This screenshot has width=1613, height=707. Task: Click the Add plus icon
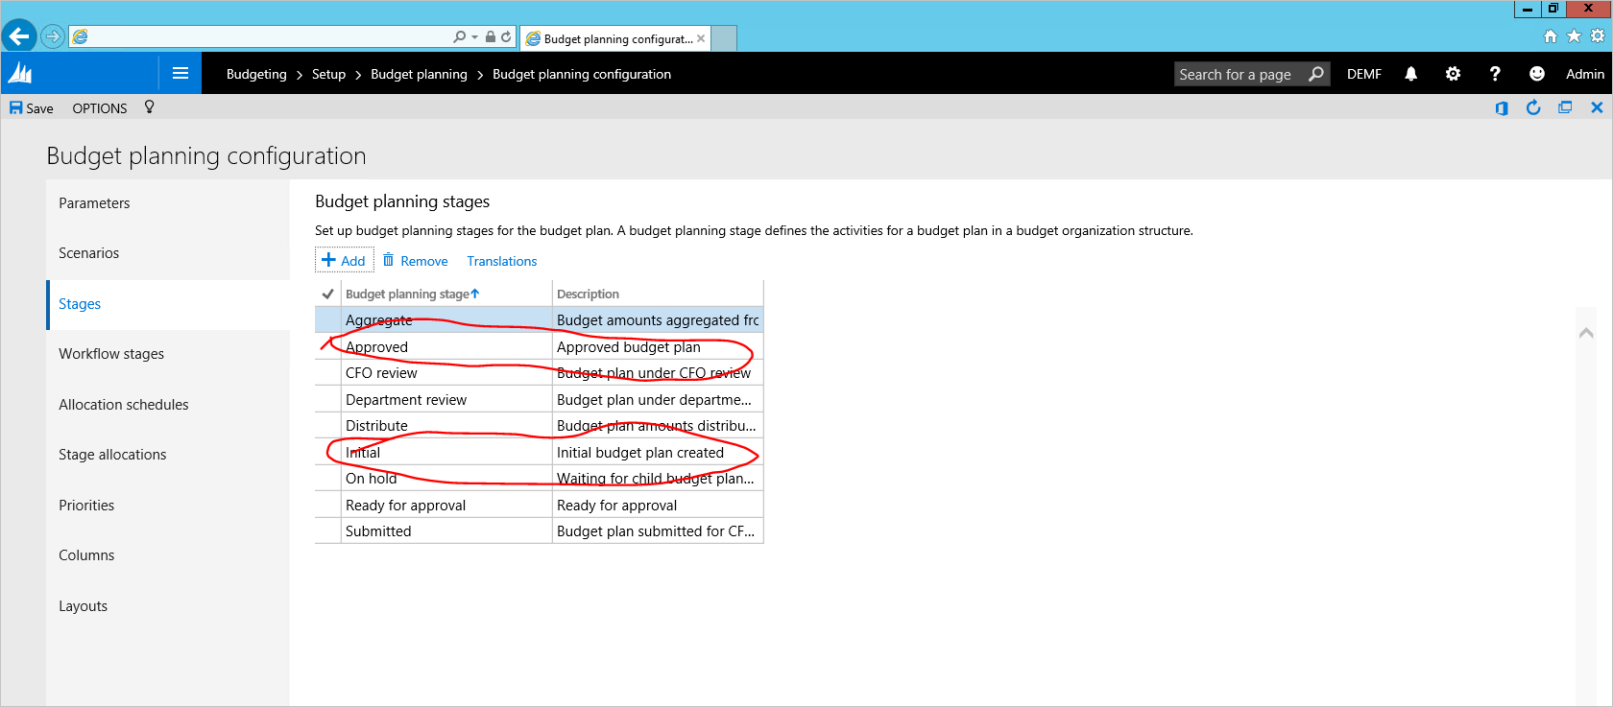(x=328, y=260)
